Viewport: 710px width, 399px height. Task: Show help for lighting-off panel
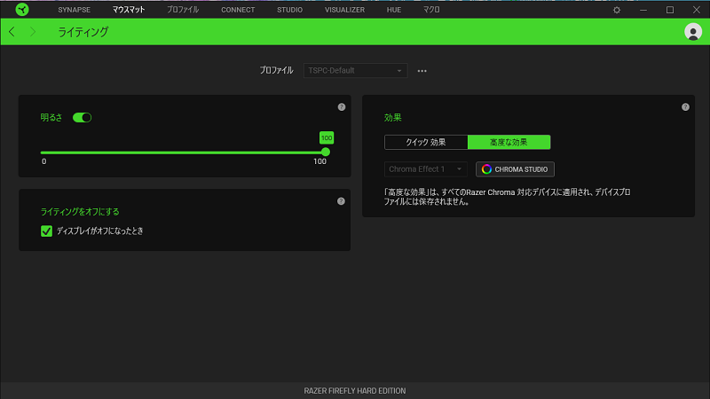coord(341,201)
